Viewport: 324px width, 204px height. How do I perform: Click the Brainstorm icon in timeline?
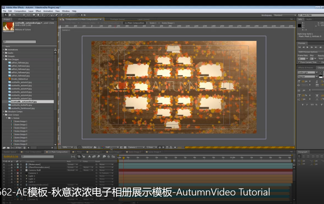tap(104, 157)
